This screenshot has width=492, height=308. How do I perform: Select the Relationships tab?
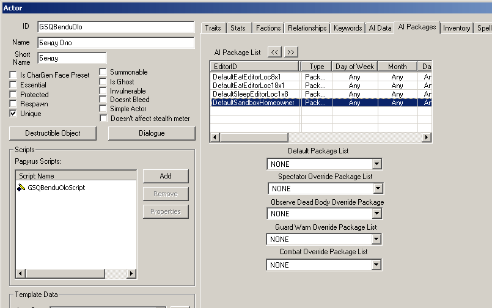[307, 28]
